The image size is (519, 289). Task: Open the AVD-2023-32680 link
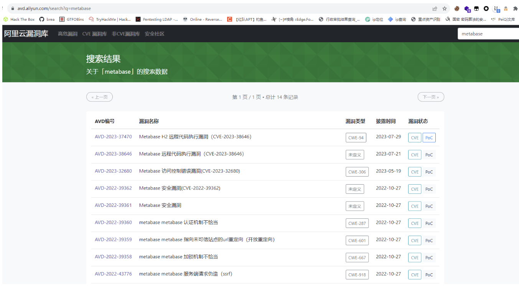click(113, 171)
